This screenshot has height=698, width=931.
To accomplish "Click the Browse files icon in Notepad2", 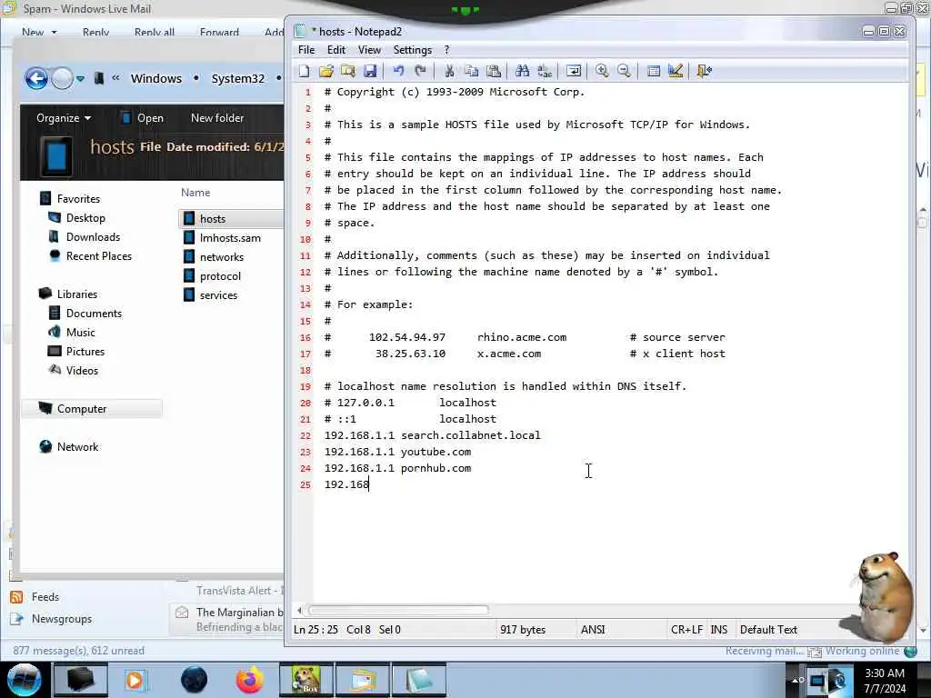I will (348, 71).
